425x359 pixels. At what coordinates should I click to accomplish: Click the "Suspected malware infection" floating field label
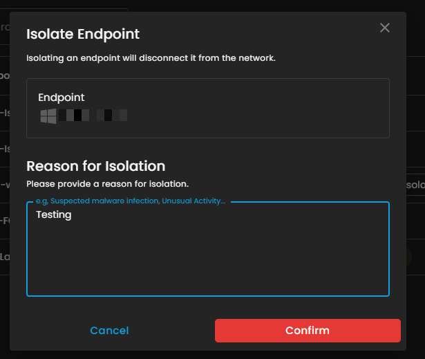130,201
